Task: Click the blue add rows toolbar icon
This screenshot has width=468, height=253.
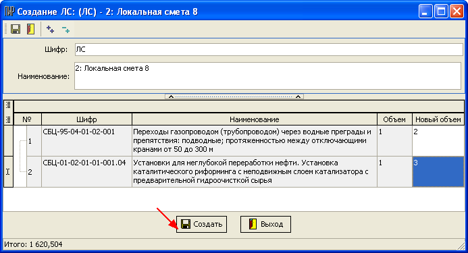Action: 50,29
